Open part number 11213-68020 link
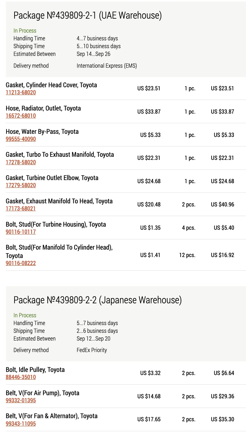 (x=21, y=93)
